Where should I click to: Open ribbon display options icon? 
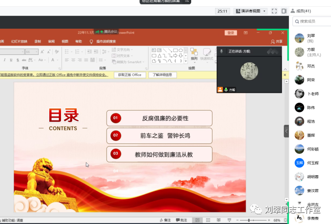[x=246, y=33]
